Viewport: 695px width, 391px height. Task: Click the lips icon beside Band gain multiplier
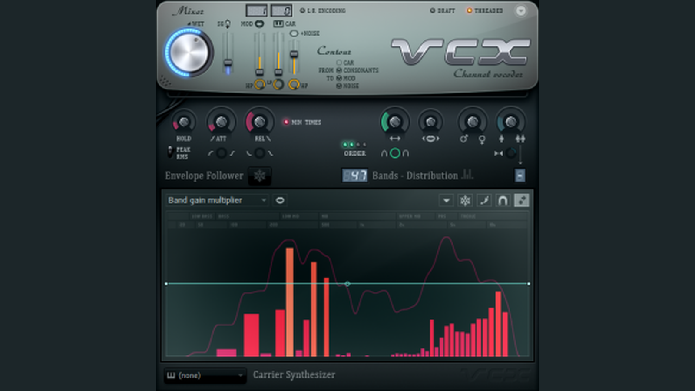pos(280,200)
